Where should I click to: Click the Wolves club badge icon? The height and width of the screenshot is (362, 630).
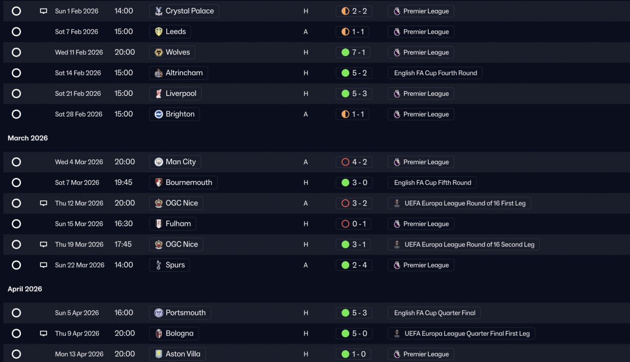tap(158, 52)
